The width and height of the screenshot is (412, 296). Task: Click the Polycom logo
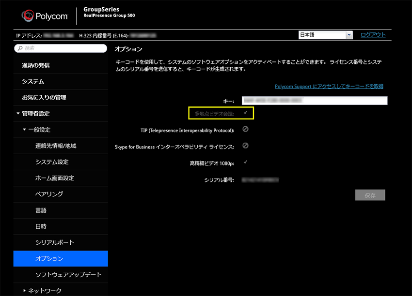pos(45,16)
